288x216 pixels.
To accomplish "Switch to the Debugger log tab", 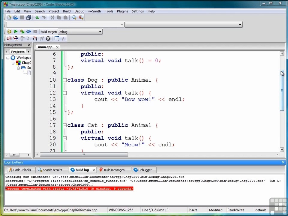I will 144,170.
